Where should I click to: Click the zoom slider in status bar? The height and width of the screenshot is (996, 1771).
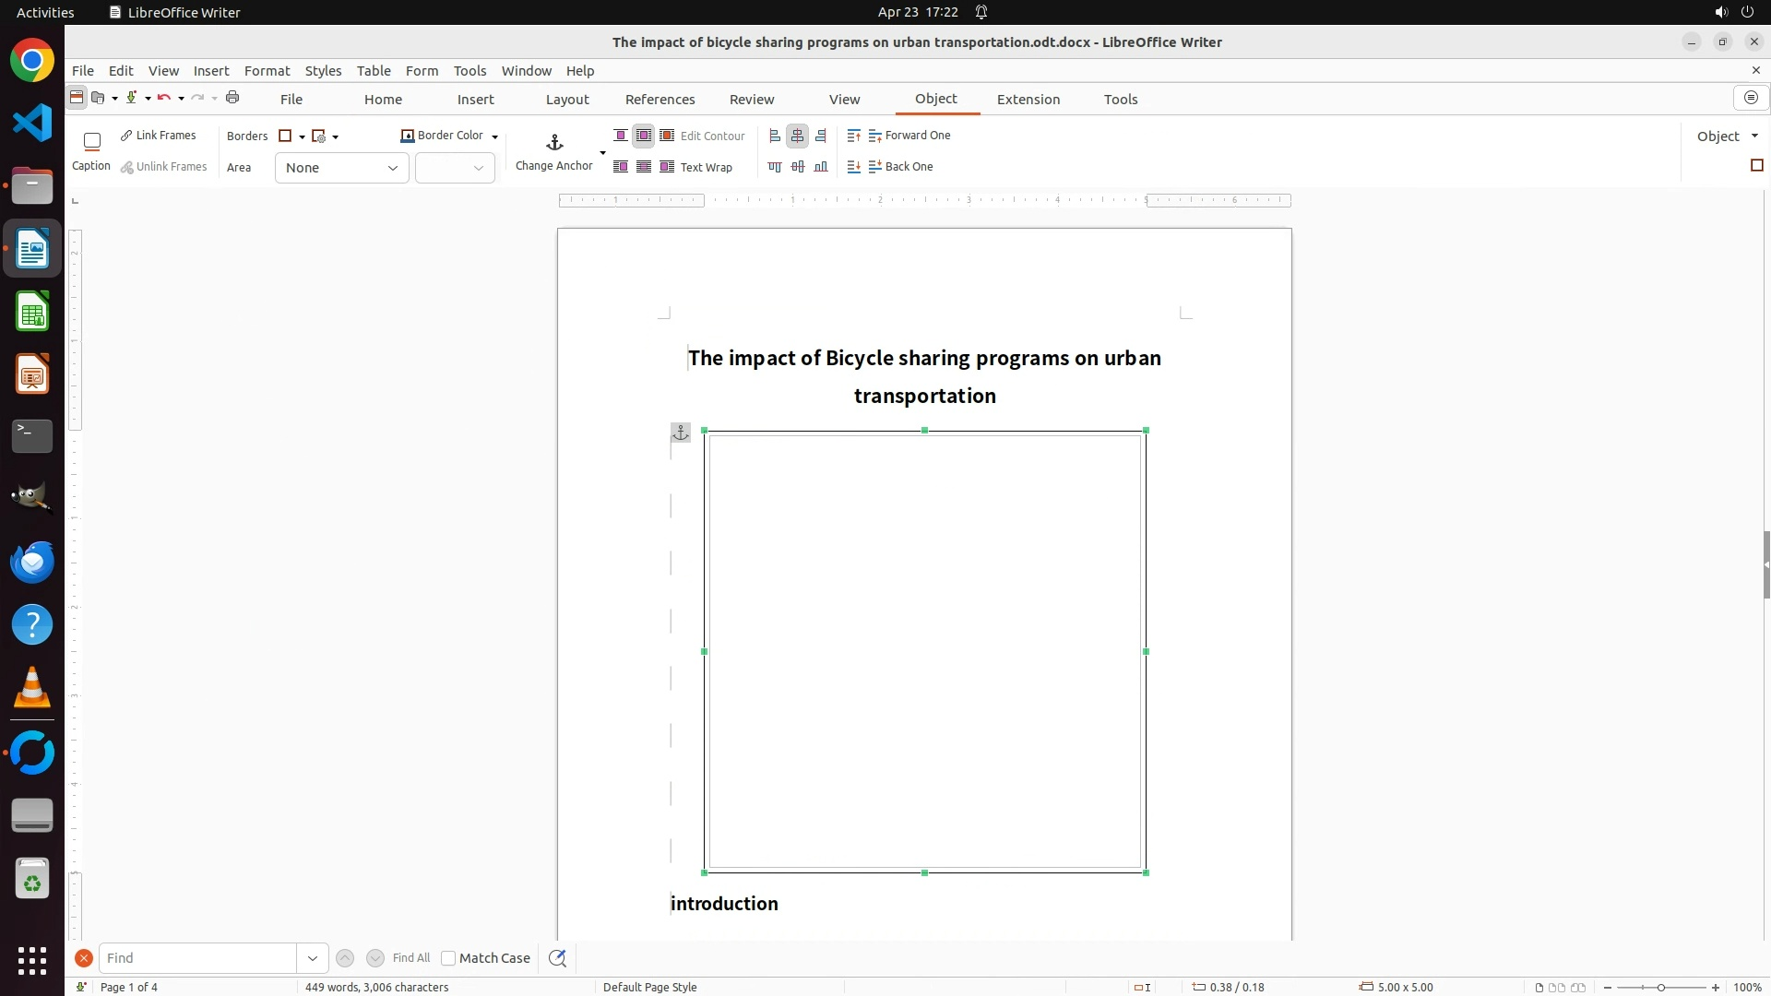tap(1660, 988)
